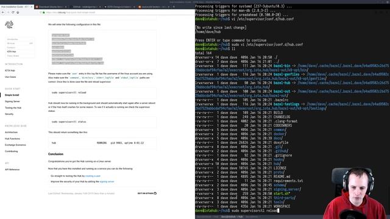The height and width of the screenshot is (219, 390).
Task: Click 'bazel-testlogs' symlink name in terminal
Action: tap(286, 104)
